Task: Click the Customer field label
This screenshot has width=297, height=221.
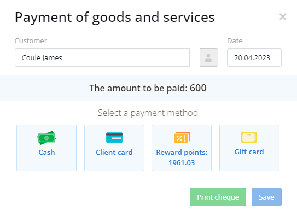Action: 31,40
